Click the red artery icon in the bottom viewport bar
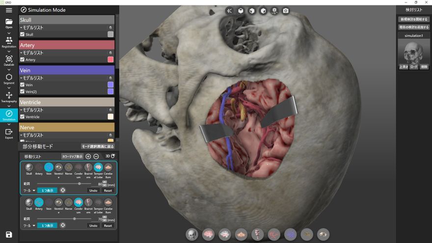The height and width of the screenshot is (243, 432). pos(274,235)
